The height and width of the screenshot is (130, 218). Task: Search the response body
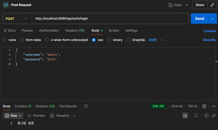[196, 116]
